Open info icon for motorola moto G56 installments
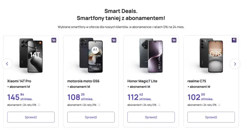Viewport: 242px width, 131px height. (x=99, y=105)
